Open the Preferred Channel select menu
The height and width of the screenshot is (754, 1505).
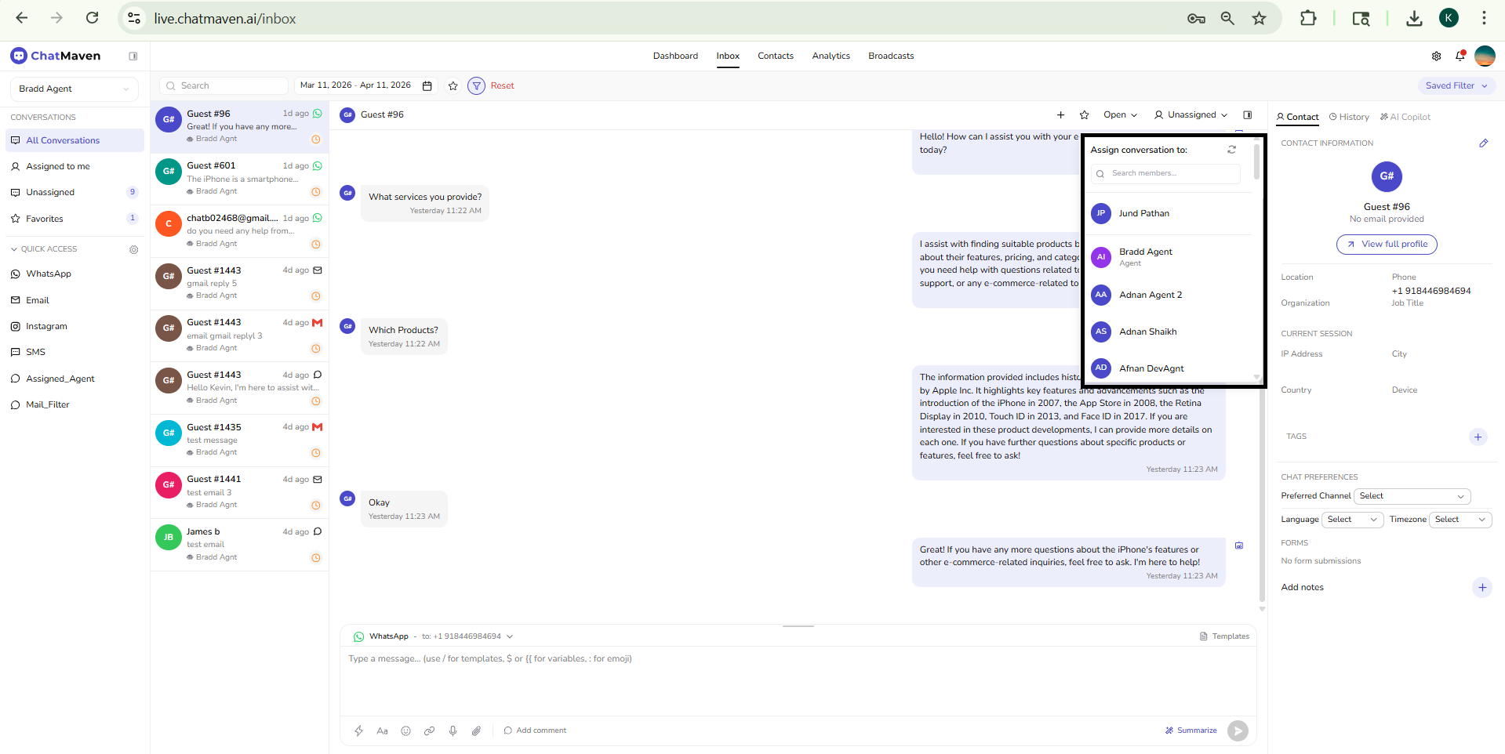(1412, 495)
